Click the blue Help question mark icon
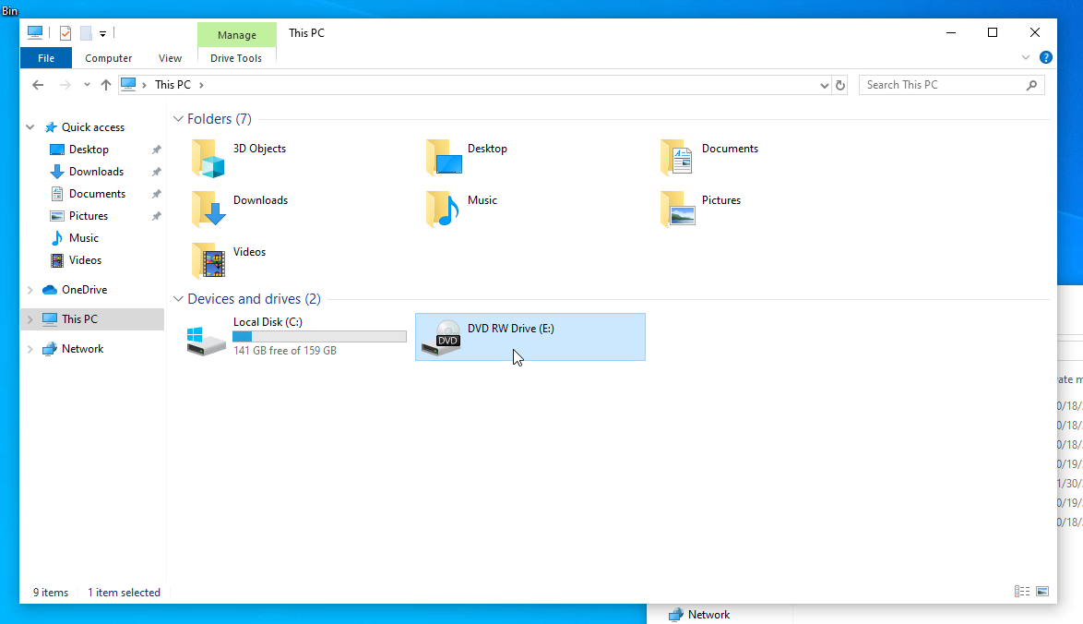The image size is (1083, 624). click(x=1045, y=57)
